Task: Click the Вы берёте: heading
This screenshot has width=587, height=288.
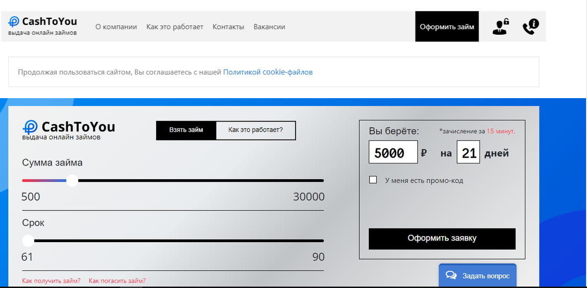Action: (394, 131)
